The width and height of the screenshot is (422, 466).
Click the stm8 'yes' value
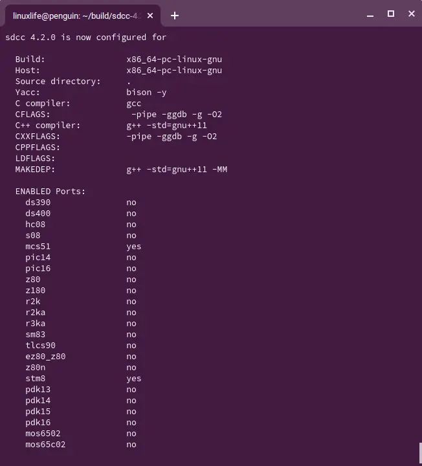[x=134, y=379]
